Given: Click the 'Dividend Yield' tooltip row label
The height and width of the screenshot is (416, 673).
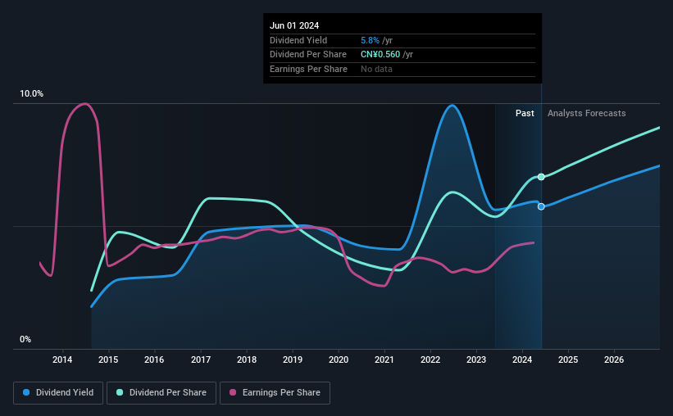Looking at the screenshot, I should pos(298,40).
